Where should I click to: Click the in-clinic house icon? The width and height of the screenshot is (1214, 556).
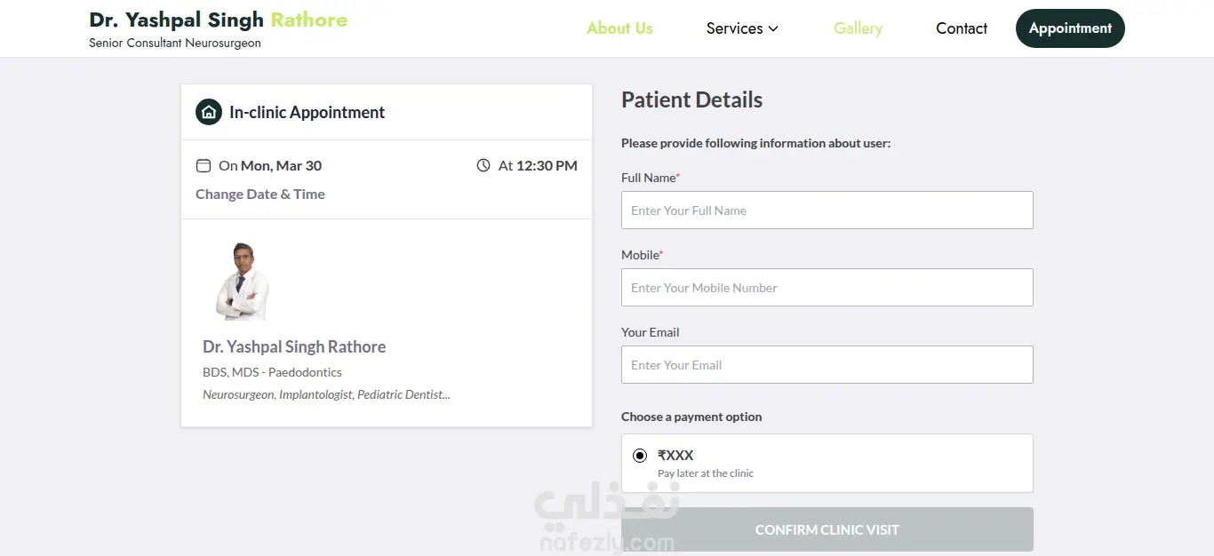(x=209, y=112)
